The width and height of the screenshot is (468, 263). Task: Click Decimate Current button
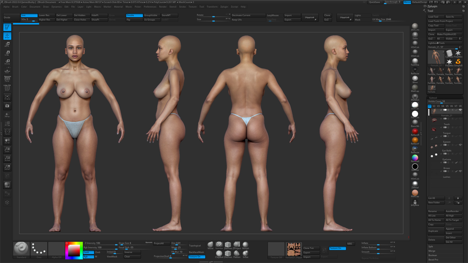tap(248, 15)
